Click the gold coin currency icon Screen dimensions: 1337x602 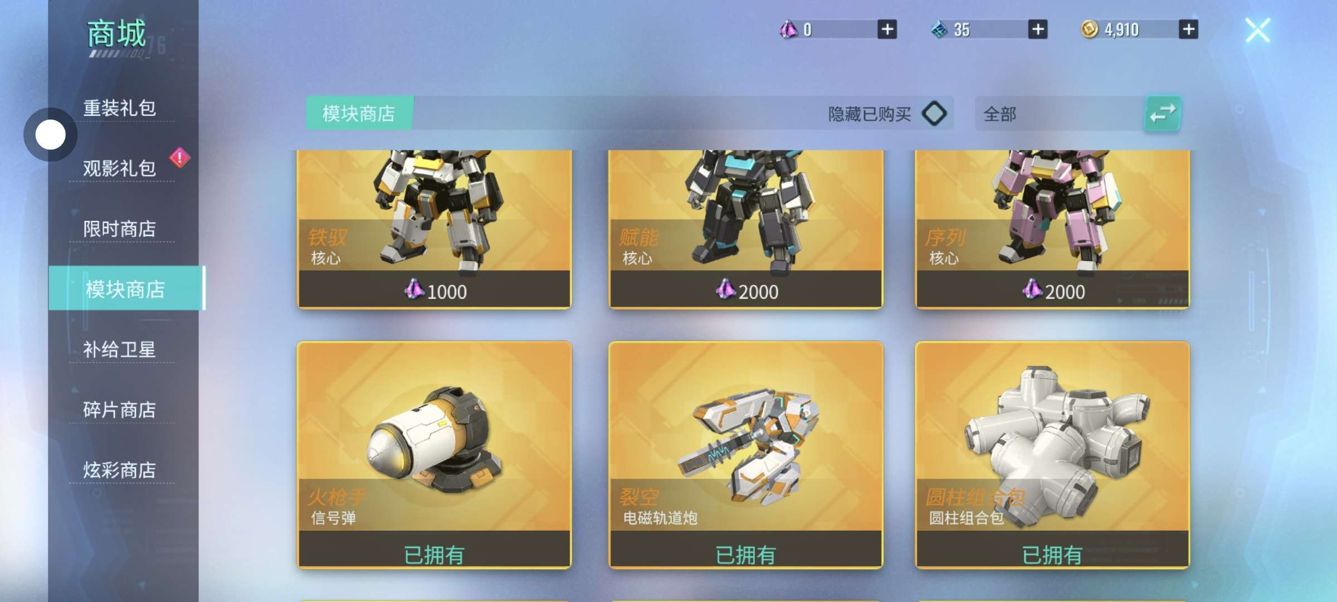[1089, 29]
